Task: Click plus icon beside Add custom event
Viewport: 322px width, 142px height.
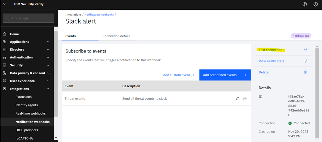Action: point(194,75)
